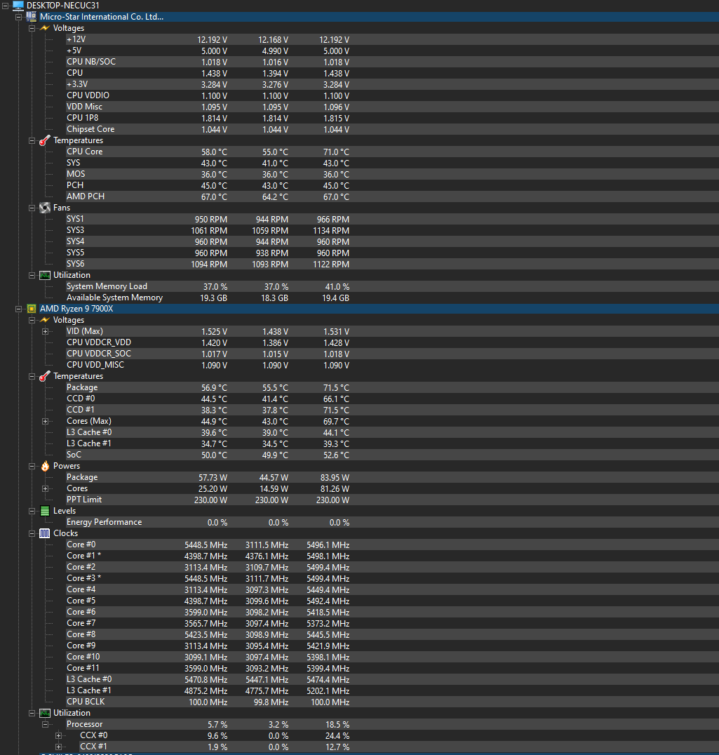
Task: Click the lightning Voltages icon under AMD Ryzen 9 7900X
Action: point(45,320)
